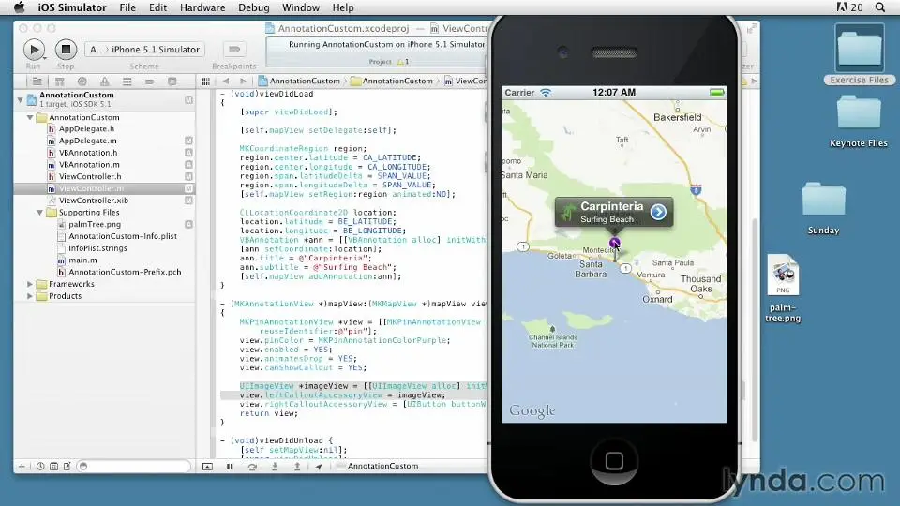
Task: Expand the Frameworks group
Action: [30, 284]
